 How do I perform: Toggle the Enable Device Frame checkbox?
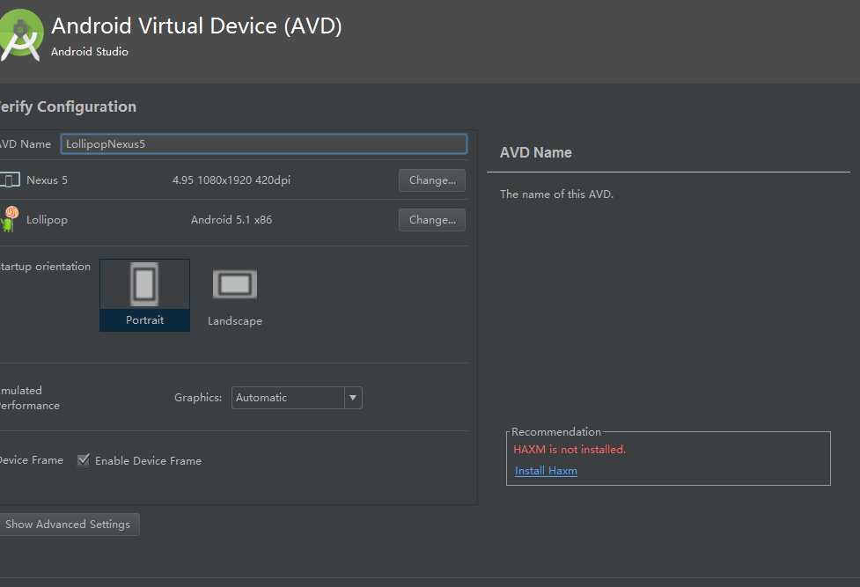tap(84, 459)
